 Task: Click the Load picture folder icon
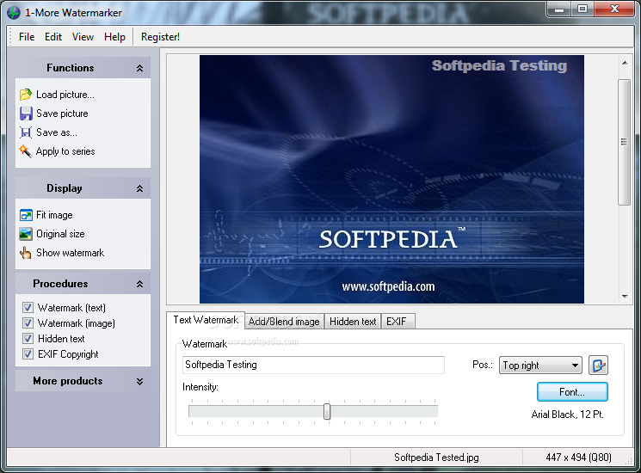(x=25, y=95)
